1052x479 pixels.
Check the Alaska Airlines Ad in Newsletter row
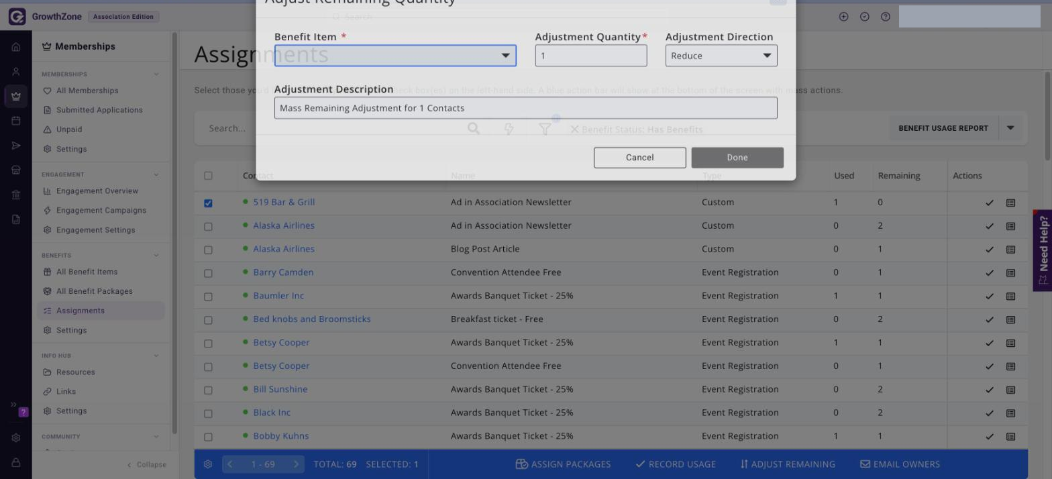(208, 227)
